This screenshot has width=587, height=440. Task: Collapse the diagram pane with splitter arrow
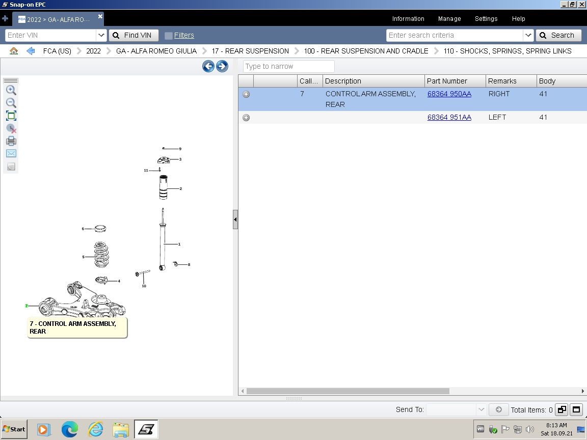[x=235, y=219]
